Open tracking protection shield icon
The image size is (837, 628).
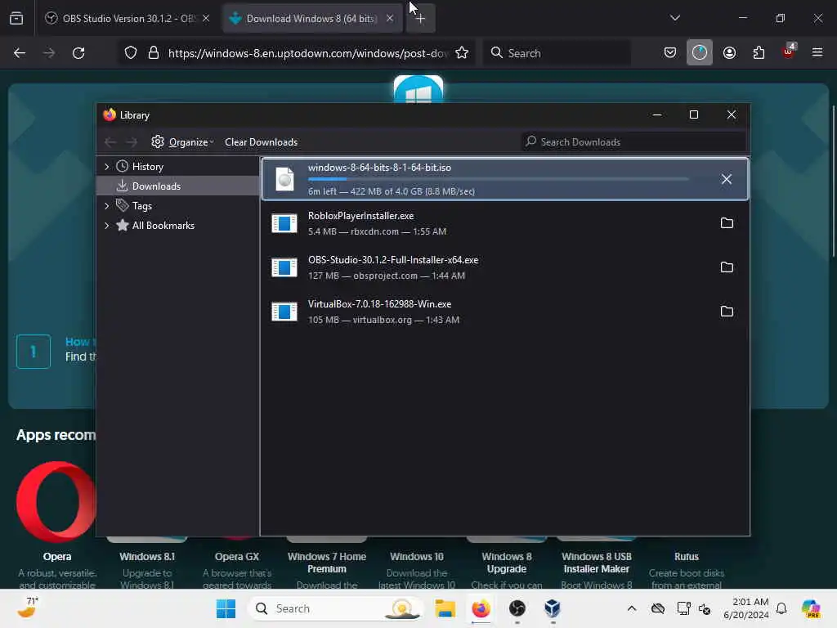coord(131,53)
